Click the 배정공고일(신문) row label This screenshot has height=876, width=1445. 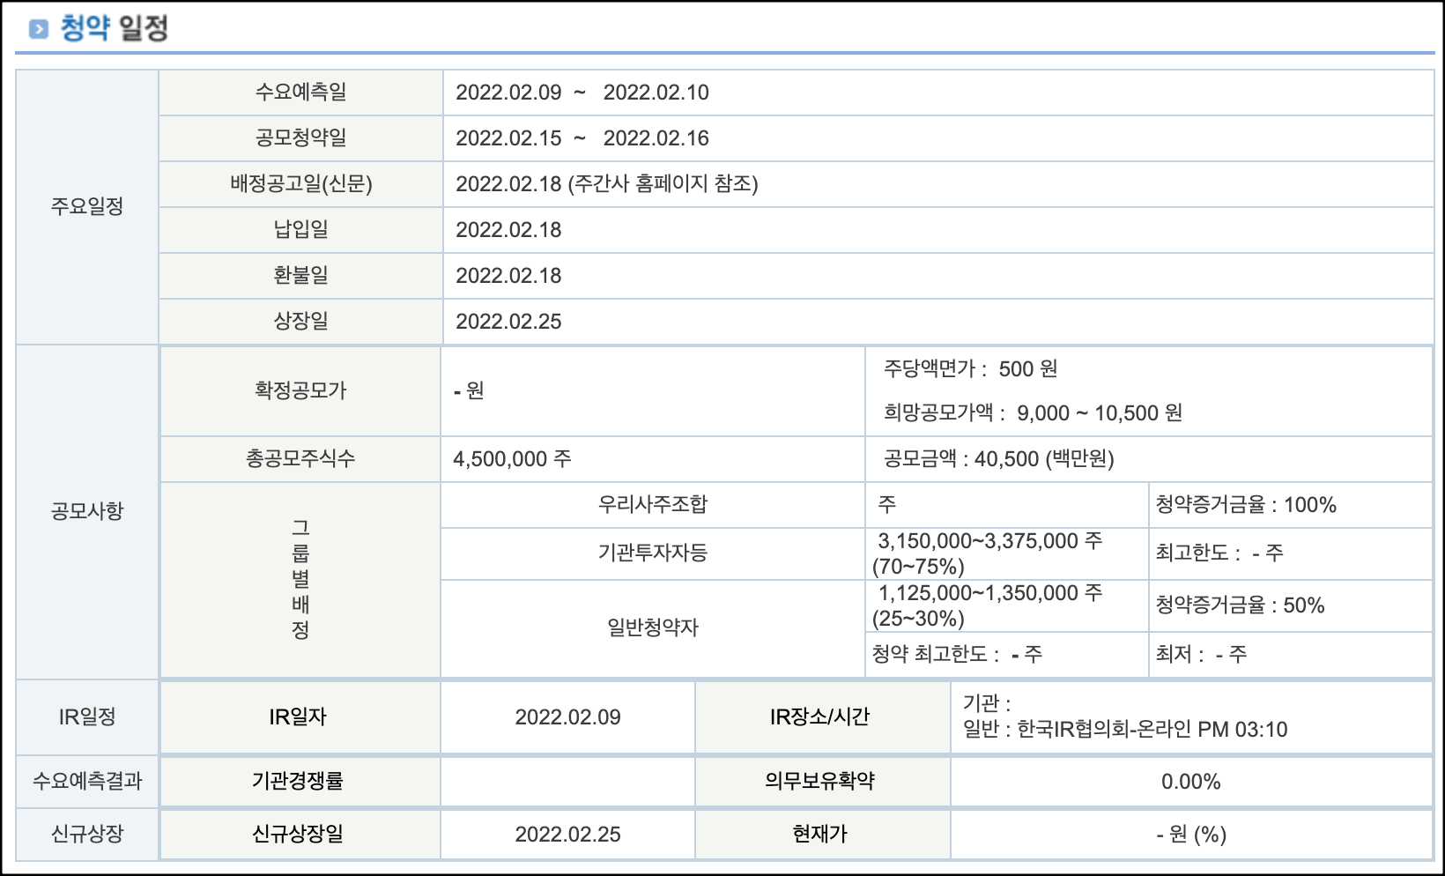tap(300, 183)
